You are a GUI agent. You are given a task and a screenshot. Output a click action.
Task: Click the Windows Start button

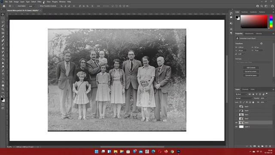(x=96, y=152)
